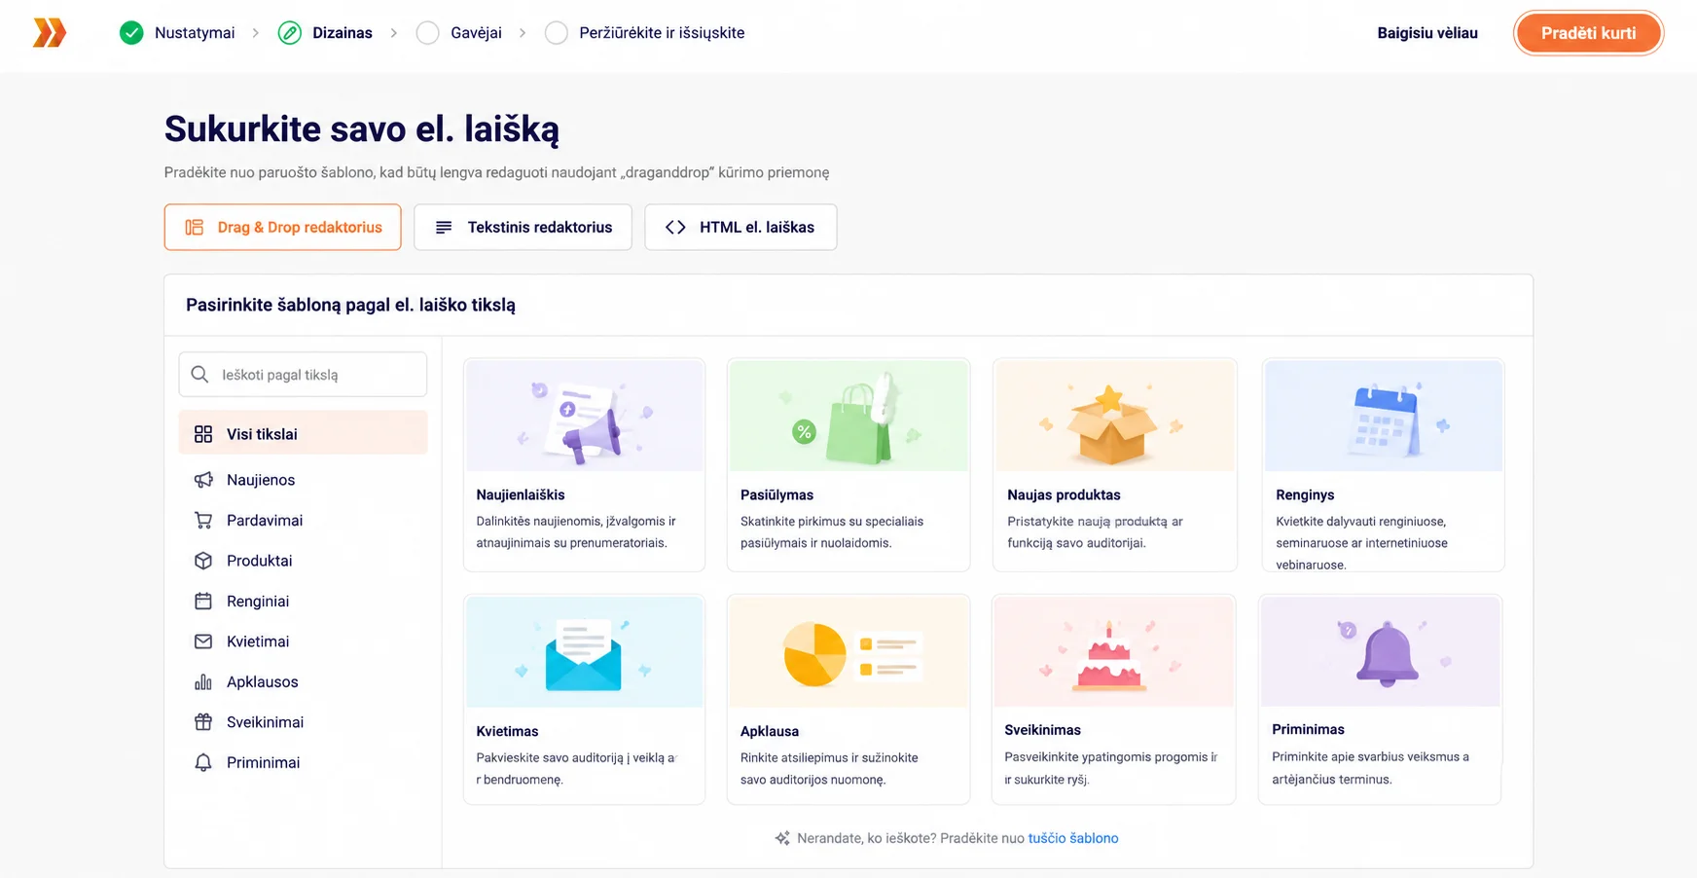
Task: Select the Peržiūrėkite ir išsiųskite step
Action: coord(644,33)
